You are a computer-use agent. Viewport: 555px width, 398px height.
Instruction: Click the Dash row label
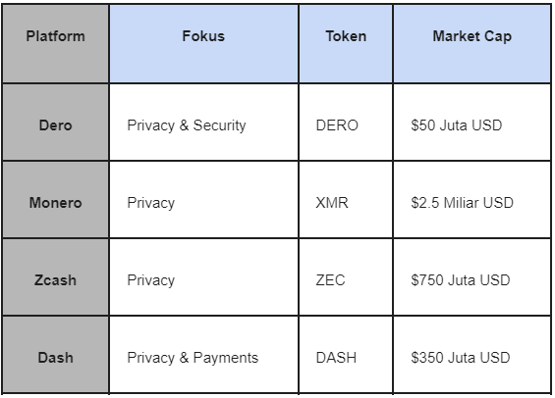[56, 355]
